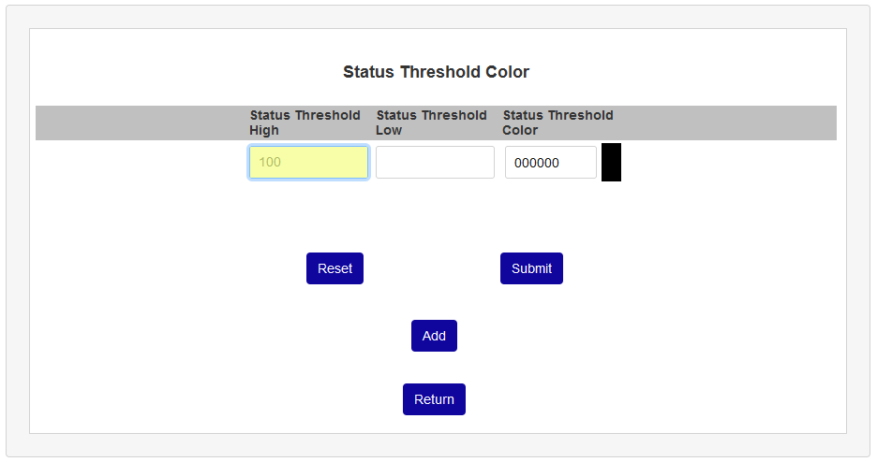The image size is (877, 462).
Task: Go back using the Return button
Action: 434,399
